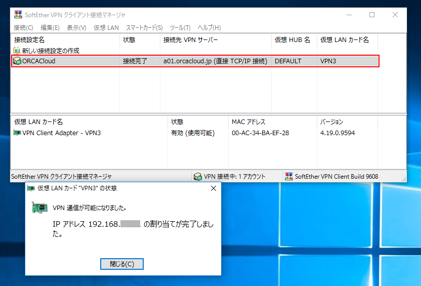The width and height of the screenshot is (421, 286).
Task: Click lower 仮想 LAN カード名 column header
Action: click(x=89, y=121)
